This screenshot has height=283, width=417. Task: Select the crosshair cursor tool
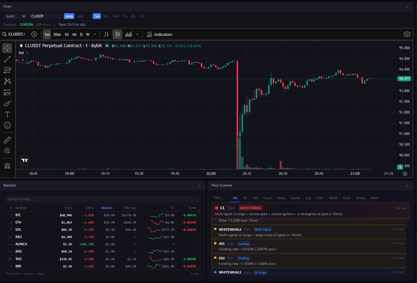point(7,48)
